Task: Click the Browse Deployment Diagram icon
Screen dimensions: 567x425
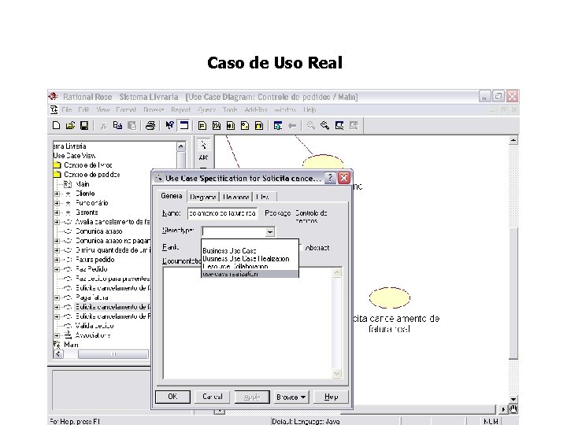Action: coord(259,125)
